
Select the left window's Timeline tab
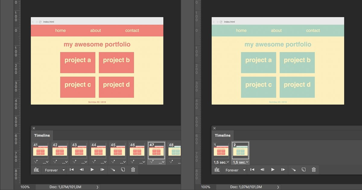[42, 135]
